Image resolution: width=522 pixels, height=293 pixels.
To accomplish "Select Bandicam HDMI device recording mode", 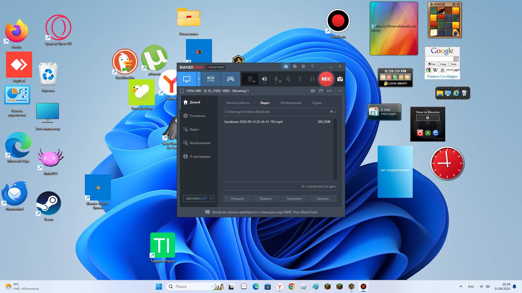I will point(211,79).
